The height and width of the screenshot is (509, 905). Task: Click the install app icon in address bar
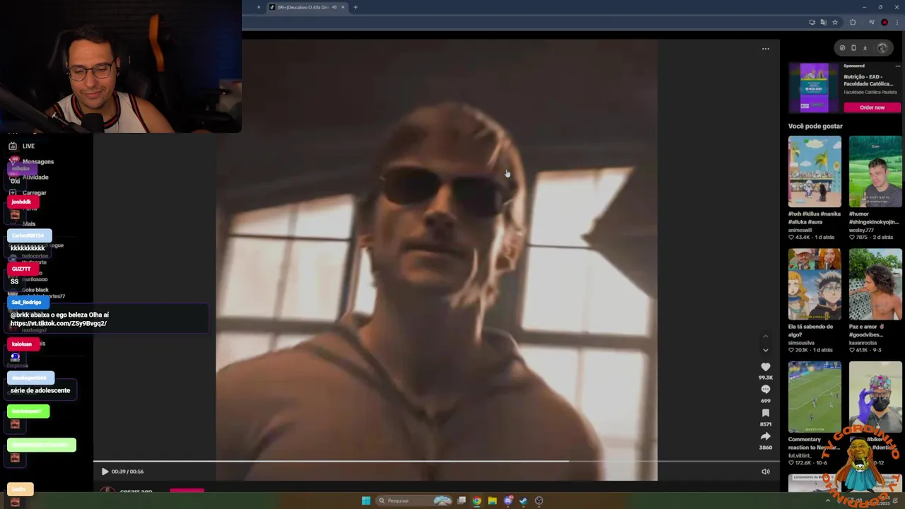point(812,23)
